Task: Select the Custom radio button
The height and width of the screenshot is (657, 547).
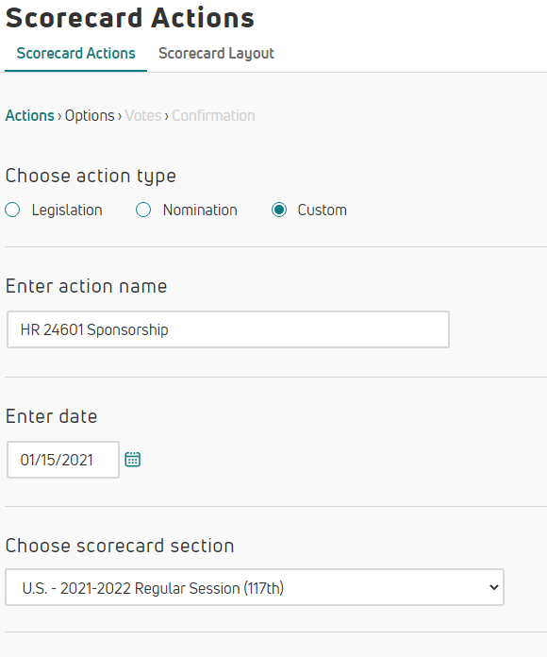Action: (x=279, y=210)
